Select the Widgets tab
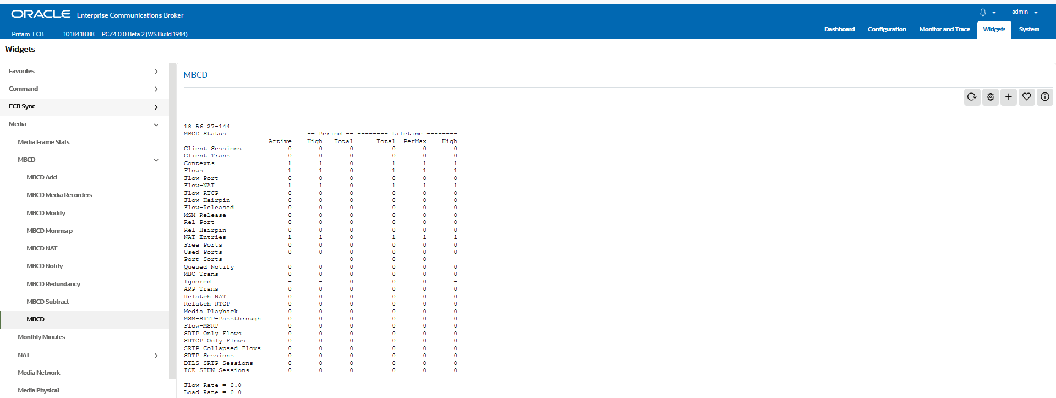The width and height of the screenshot is (1056, 398). tap(994, 30)
